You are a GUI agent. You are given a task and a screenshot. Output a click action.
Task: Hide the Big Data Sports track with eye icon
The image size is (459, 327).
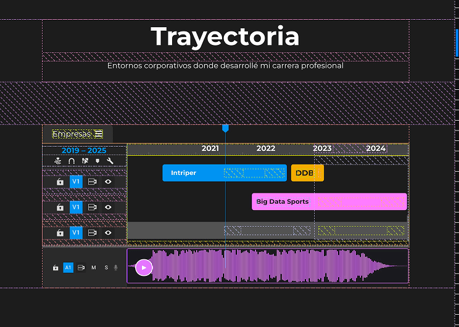pyautogui.click(x=108, y=208)
